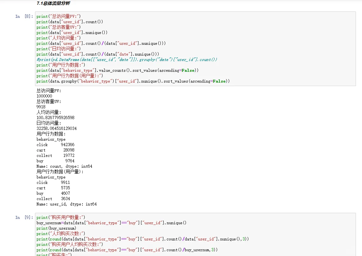Click the print("日均访问量:") code line
This screenshot has width=362, height=256.
tap(59, 49)
